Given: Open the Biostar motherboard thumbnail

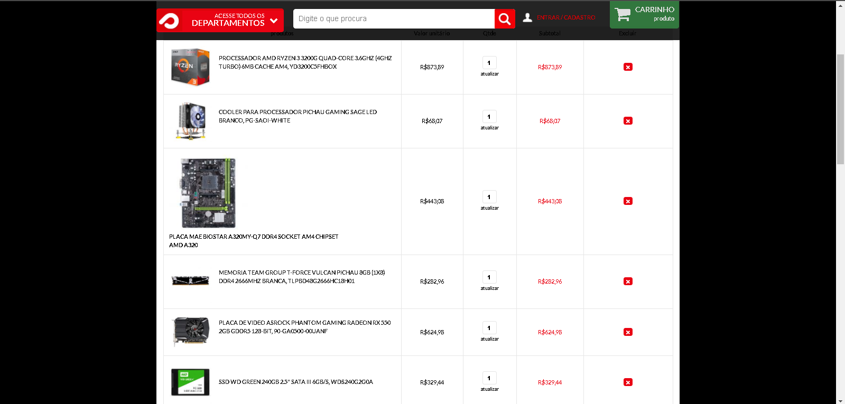Looking at the screenshot, I should pyautogui.click(x=208, y=193).
